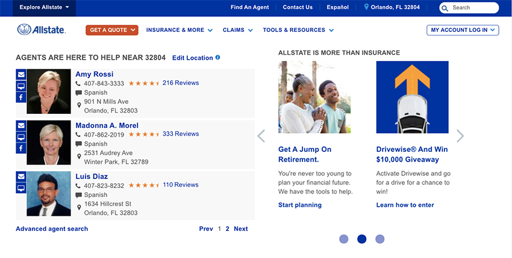Open Luis Diaz's agent profile

pyautogui.click(x=92, y=177)
